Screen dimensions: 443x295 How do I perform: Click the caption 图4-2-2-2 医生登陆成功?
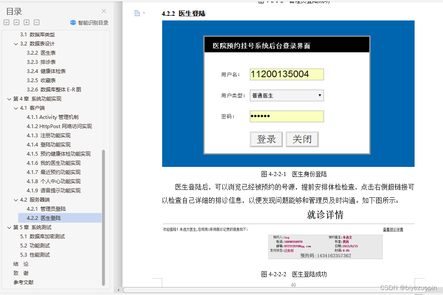pos(294,275)
